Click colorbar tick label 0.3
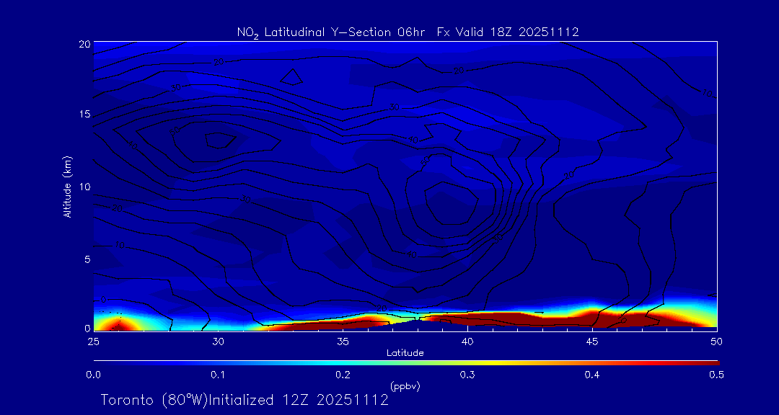The width and height of the screenshot is (779, 415). 467,375
